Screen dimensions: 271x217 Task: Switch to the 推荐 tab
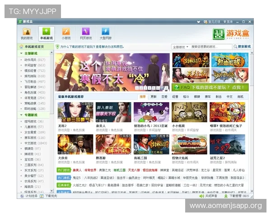click(143, 97)
